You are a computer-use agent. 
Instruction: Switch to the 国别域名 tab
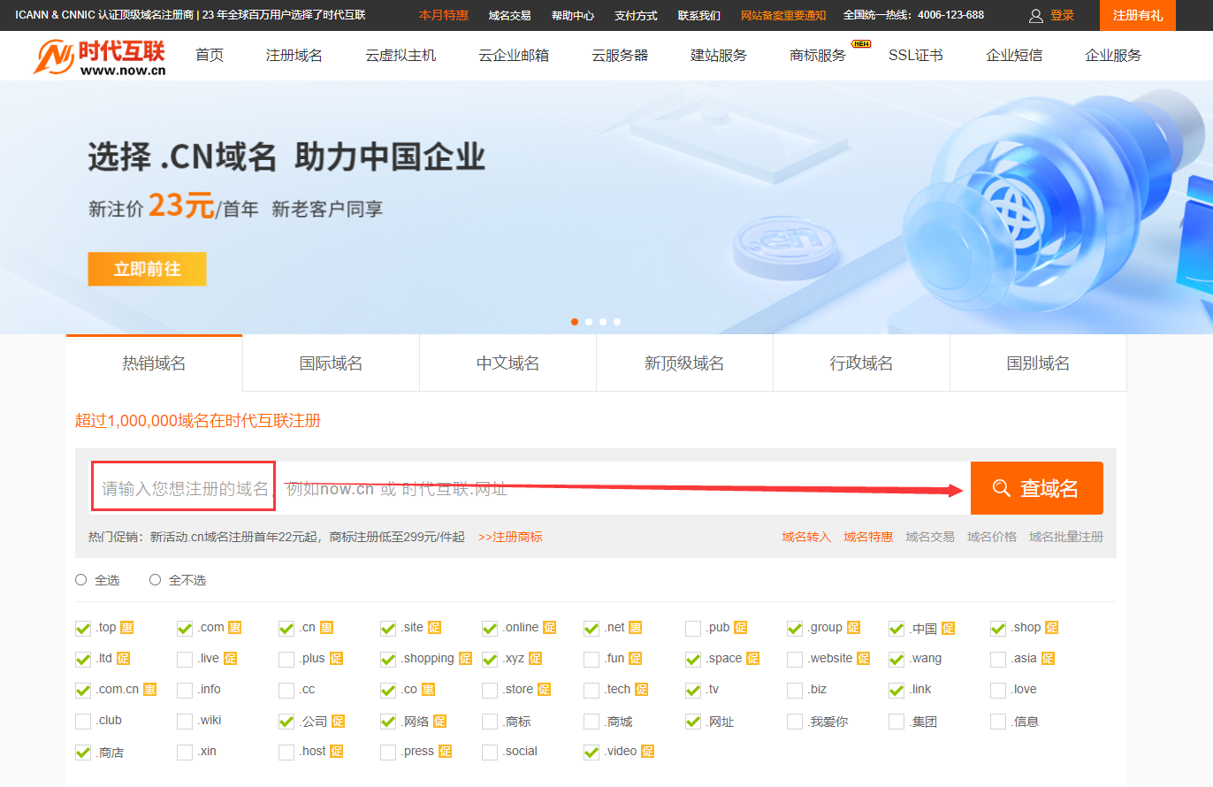click(1038, 363)
